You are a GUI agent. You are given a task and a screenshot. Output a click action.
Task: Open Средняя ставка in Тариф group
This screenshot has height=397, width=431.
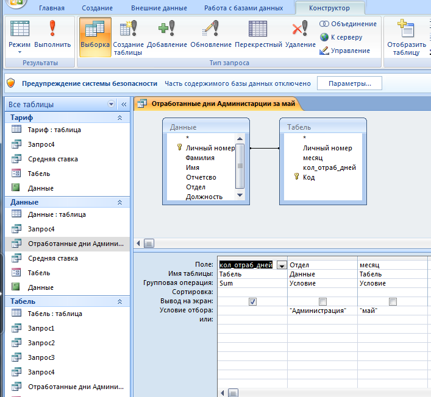(x=67, y=159)
